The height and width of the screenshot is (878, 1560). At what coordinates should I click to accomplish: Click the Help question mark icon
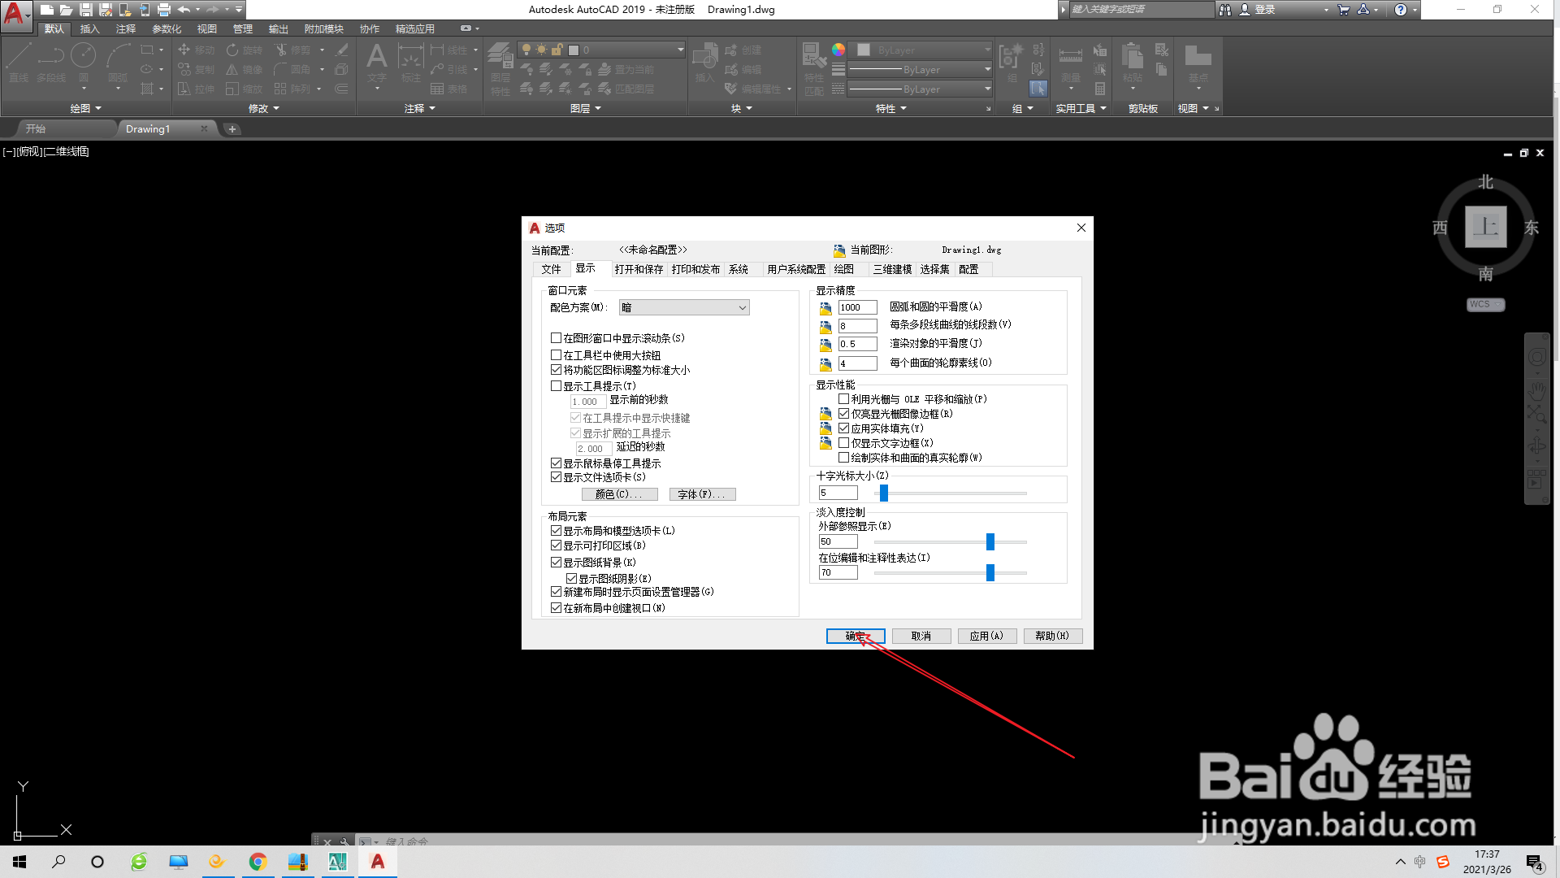[1400, 10]
